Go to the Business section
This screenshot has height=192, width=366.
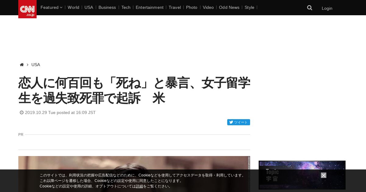[x=107, y=7]
